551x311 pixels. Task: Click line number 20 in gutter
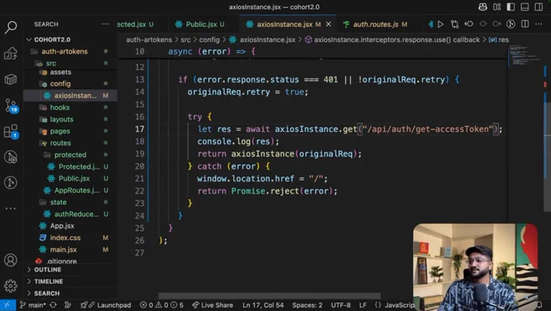coord(139,166)
